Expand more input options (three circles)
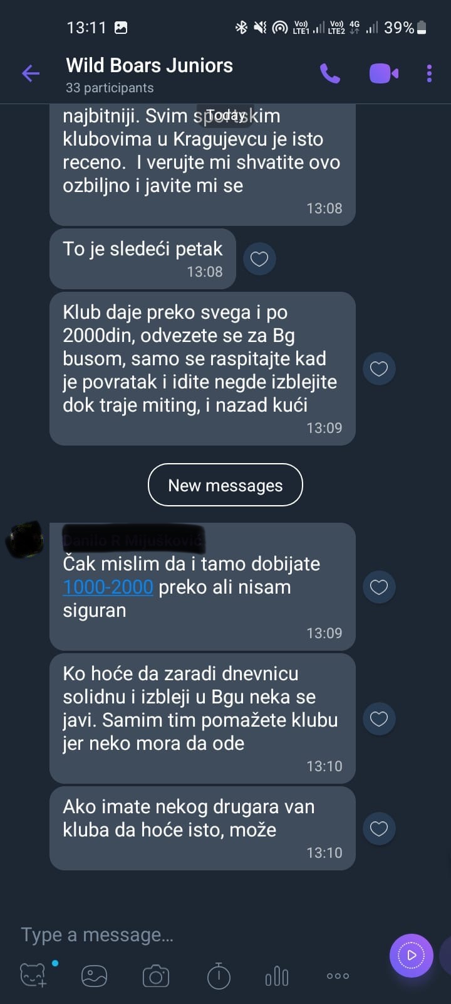The height and width of the screenshot is (1004, 451). coord(338,976)
